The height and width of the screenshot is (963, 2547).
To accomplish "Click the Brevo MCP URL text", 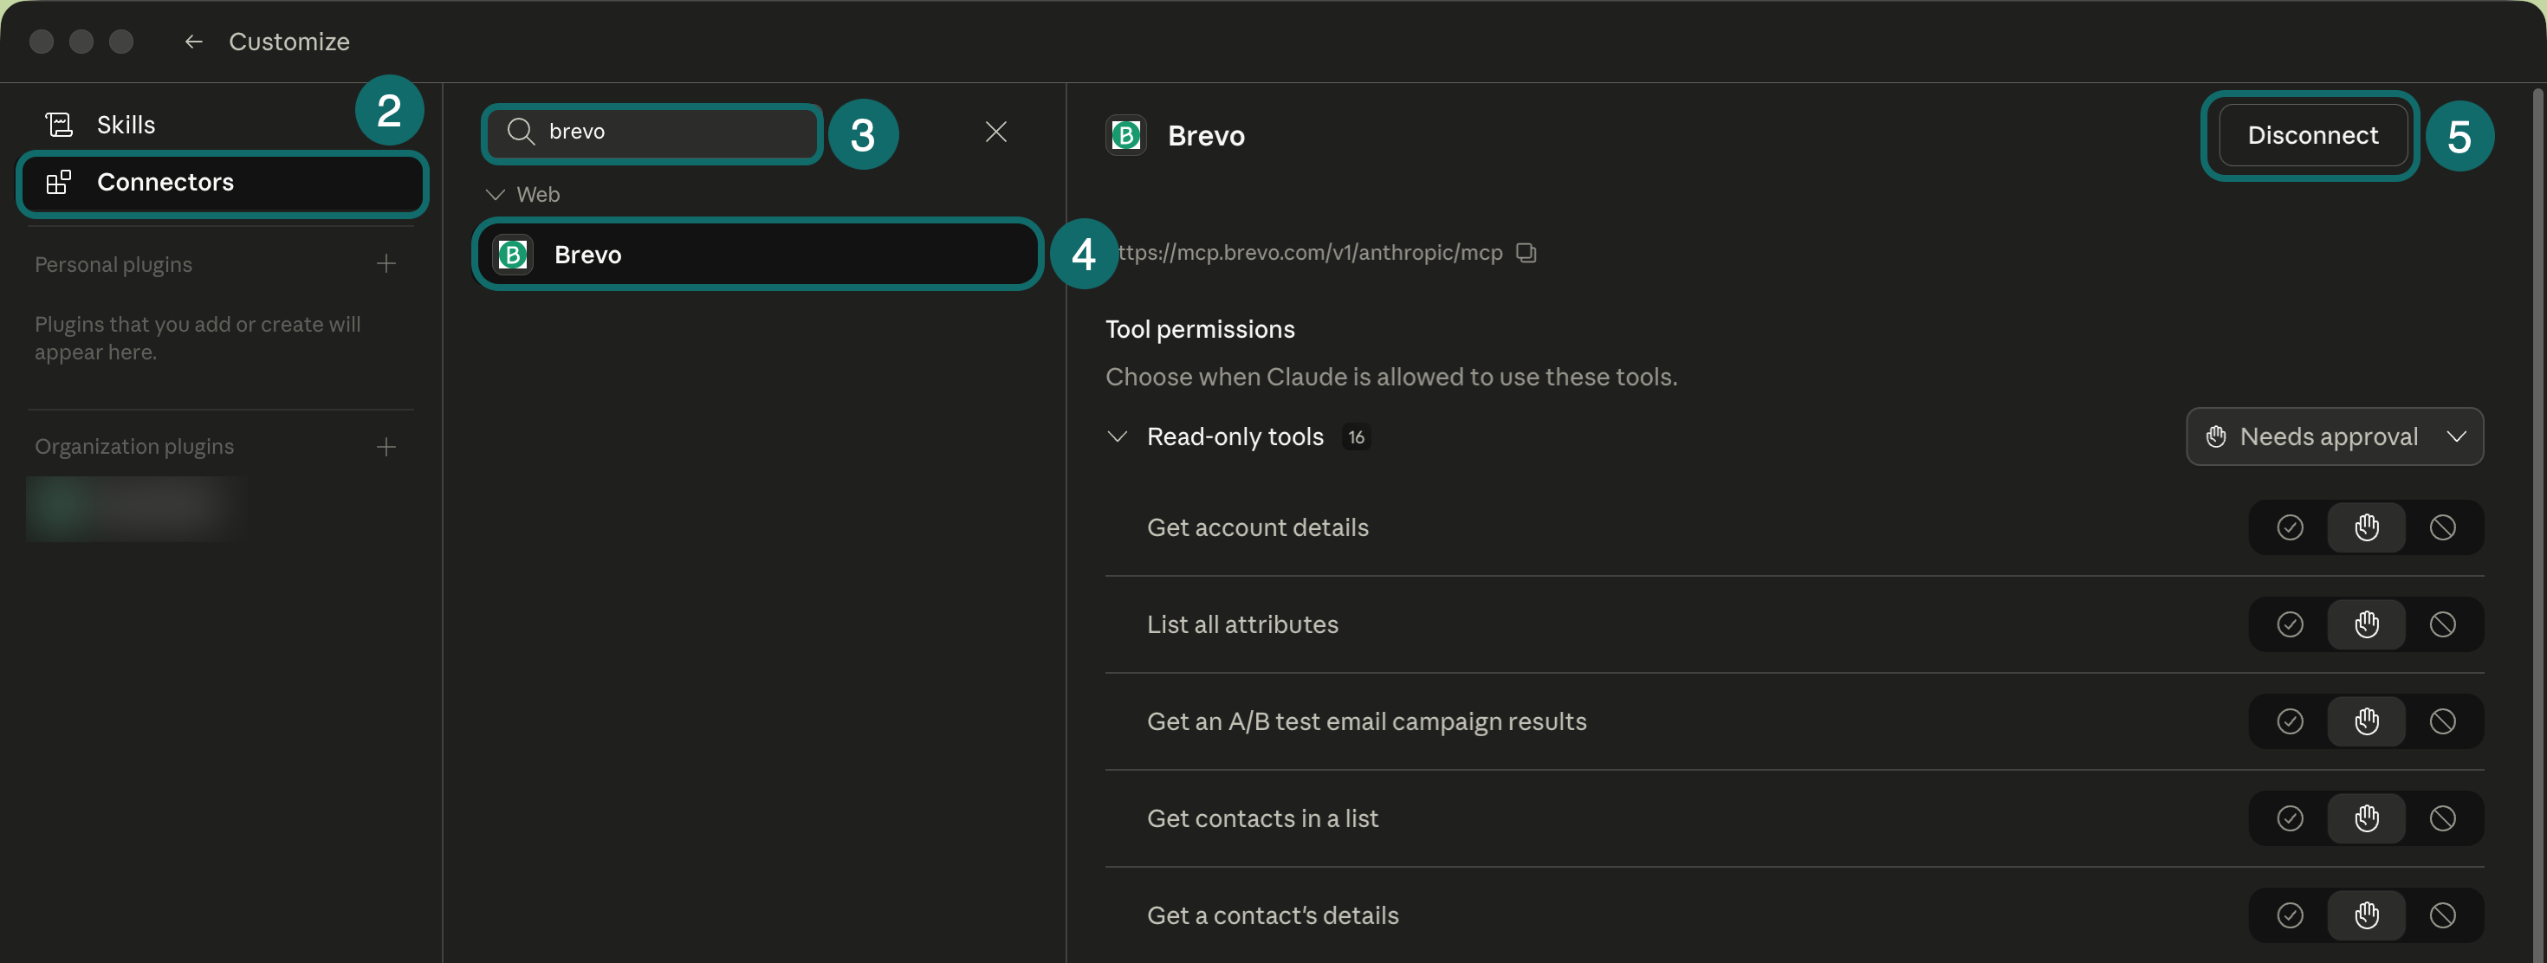I will (x=1309, y=253).
